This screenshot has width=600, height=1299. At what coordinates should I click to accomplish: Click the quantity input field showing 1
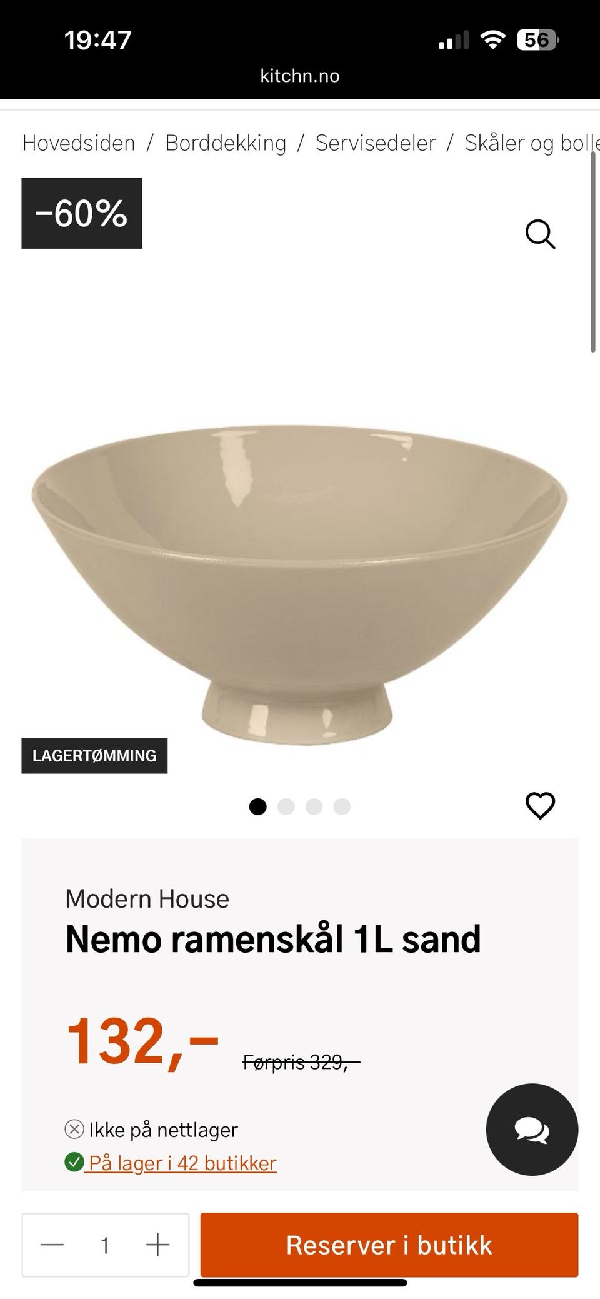coord(105,1245)
